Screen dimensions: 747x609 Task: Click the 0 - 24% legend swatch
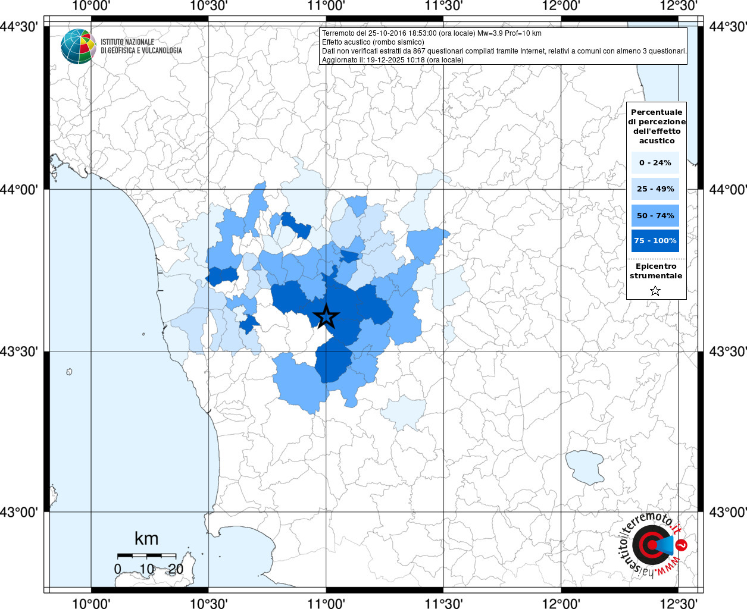click(655, 162)
